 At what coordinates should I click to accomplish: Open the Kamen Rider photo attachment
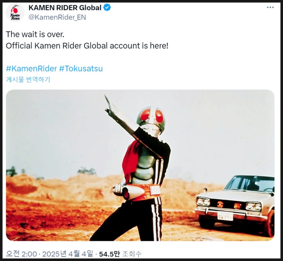tap(140, 165)
